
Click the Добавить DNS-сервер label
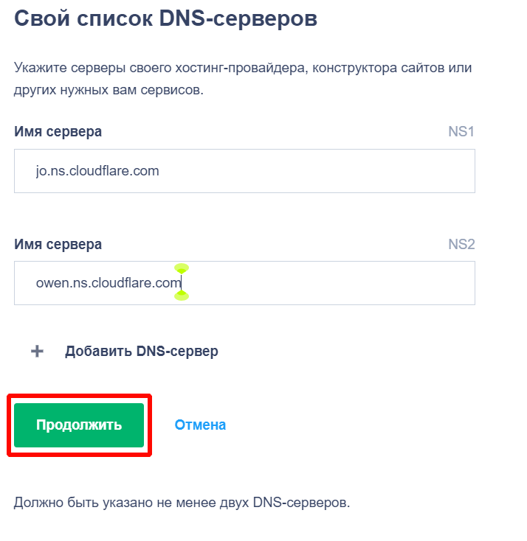pyautogui.click(x=142, y=351)
